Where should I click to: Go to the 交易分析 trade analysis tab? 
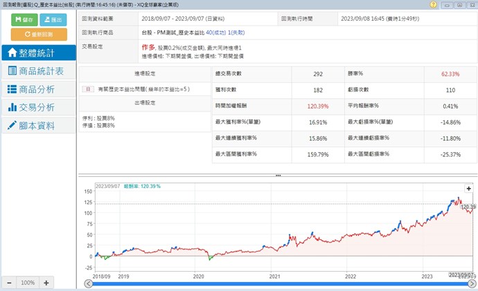(38, 107)
